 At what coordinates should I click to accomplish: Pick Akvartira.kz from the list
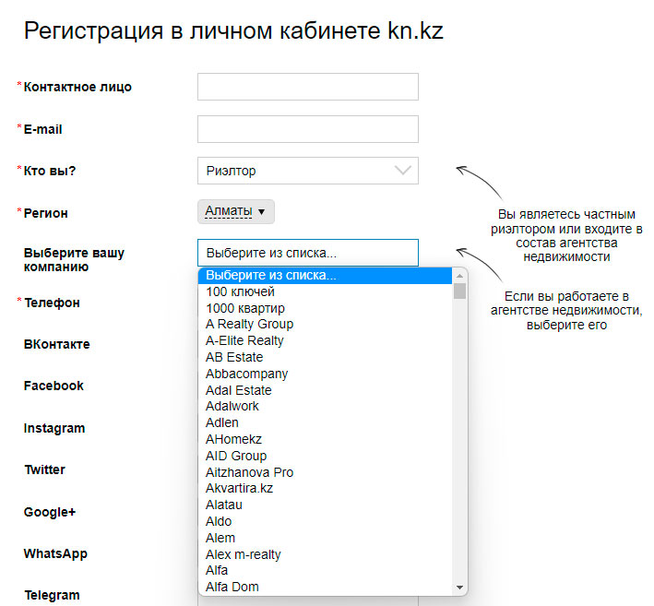tap(239, 488)
